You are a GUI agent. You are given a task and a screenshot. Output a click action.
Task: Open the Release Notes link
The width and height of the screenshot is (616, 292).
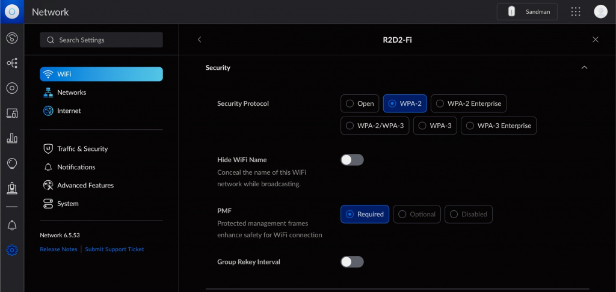(58, 249)
